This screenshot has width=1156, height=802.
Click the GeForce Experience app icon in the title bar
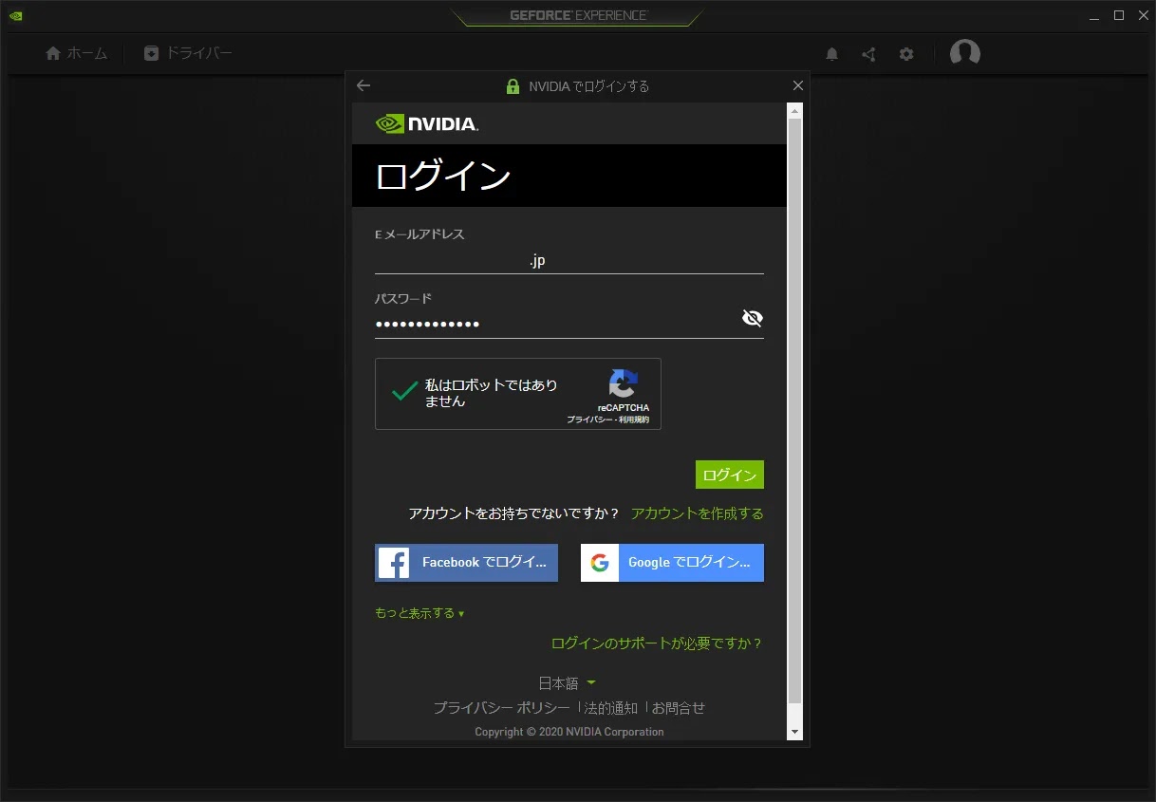[16, 15]
